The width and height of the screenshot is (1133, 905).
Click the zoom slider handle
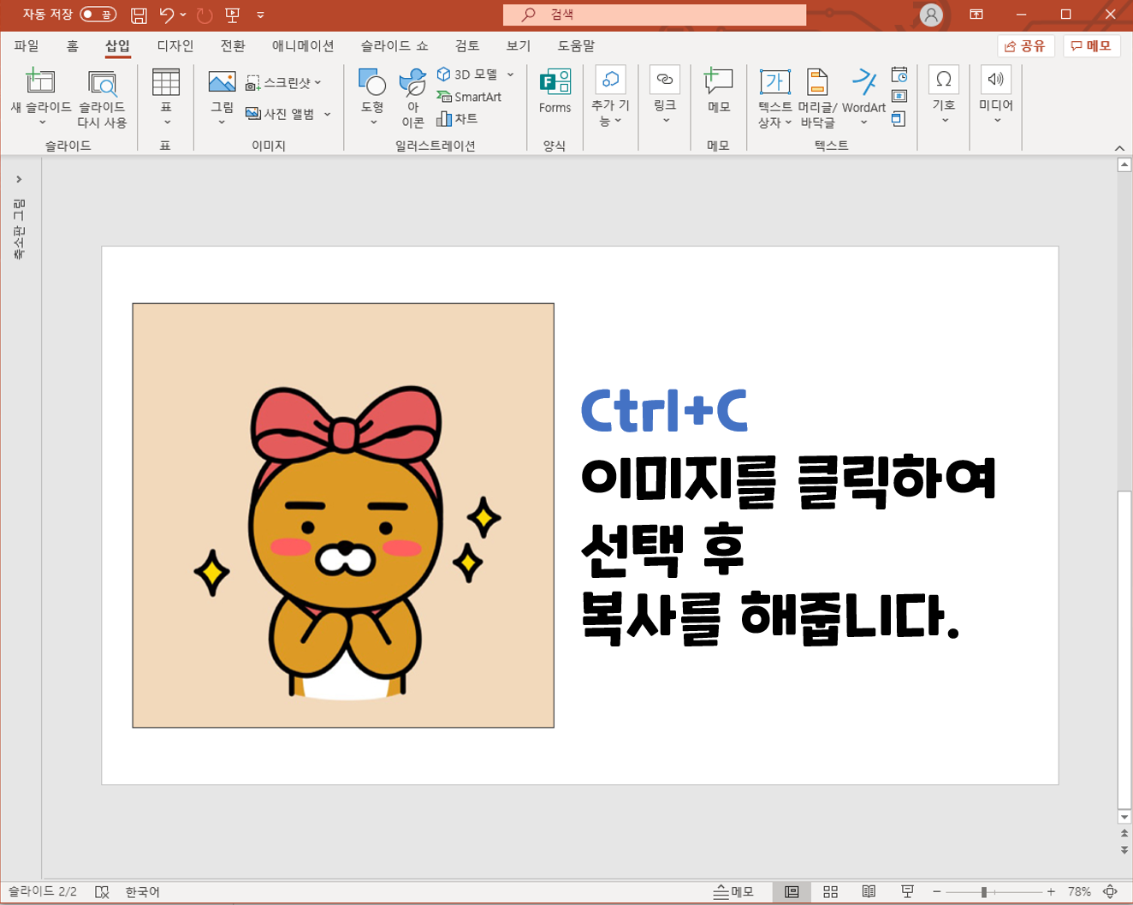coord(984,892)
